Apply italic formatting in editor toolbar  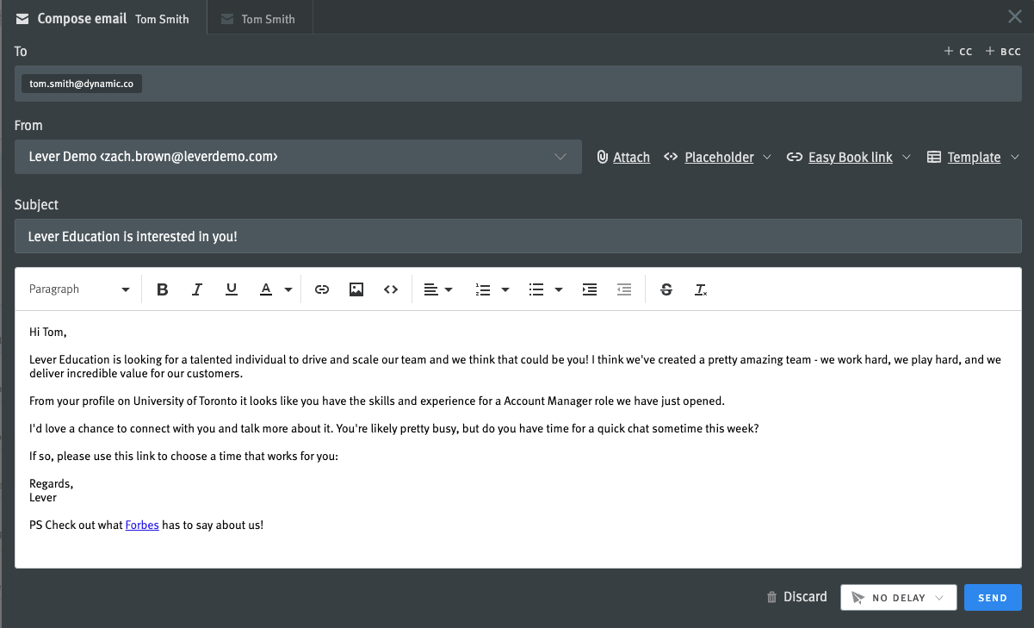click(x=196, y=289)
